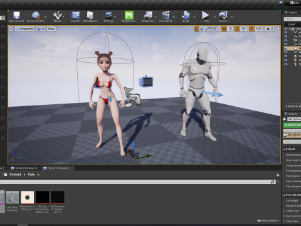Expand the Launch options dropdown arrow
Image resolution: width=301 pixels, height=226 pixels.
[231, 17]
